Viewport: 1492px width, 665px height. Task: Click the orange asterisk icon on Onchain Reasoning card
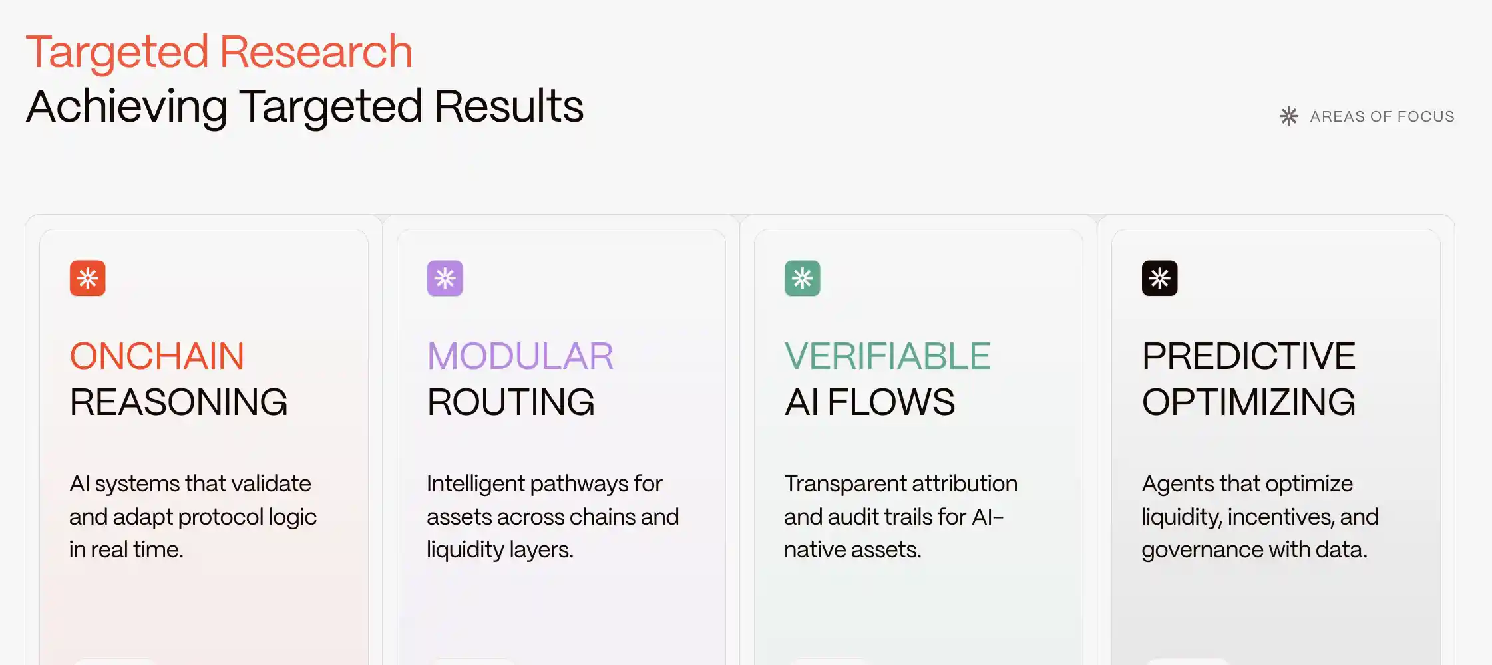coord(88,278)
